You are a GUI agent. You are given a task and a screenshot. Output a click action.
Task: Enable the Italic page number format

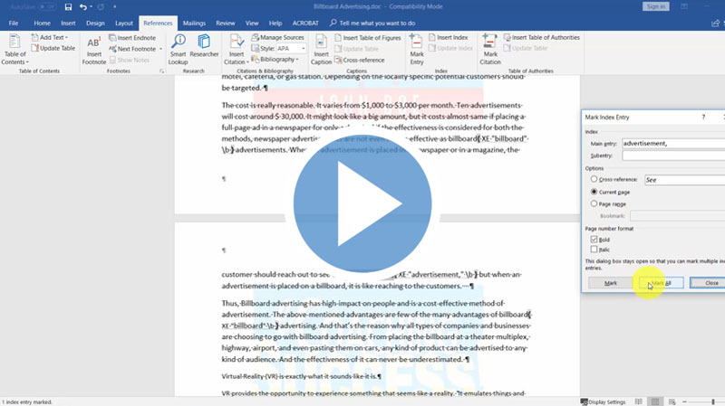(594, 250)
